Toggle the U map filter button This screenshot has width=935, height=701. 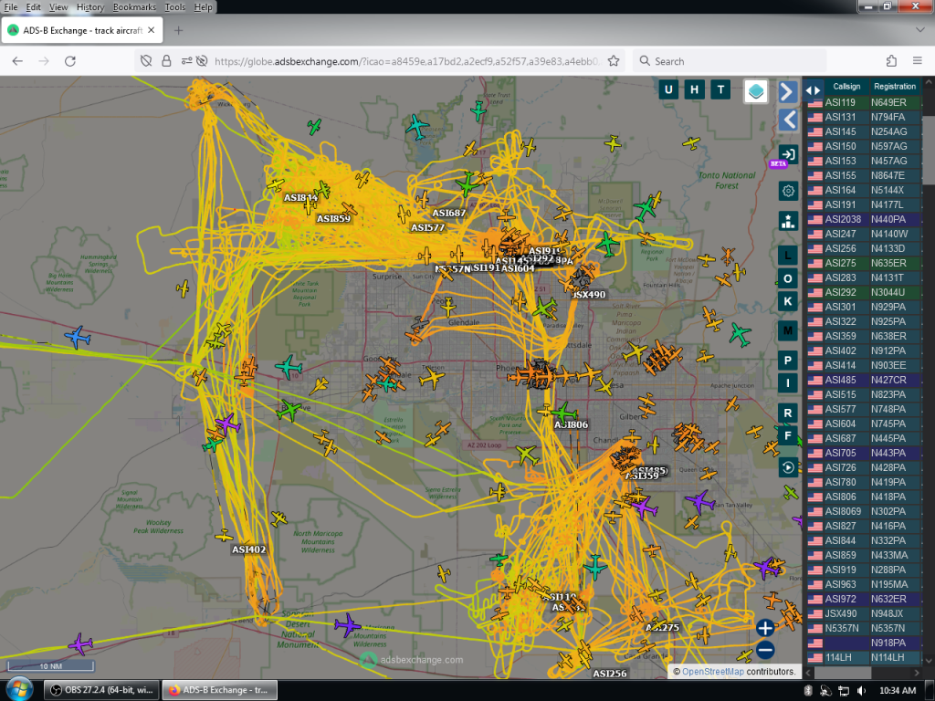tap(667, 90)
